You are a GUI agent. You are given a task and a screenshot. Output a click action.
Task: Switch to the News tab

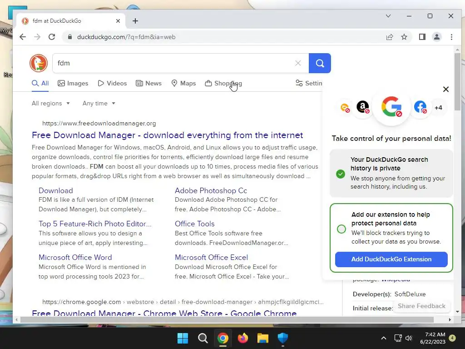click(x=148, y=84)
